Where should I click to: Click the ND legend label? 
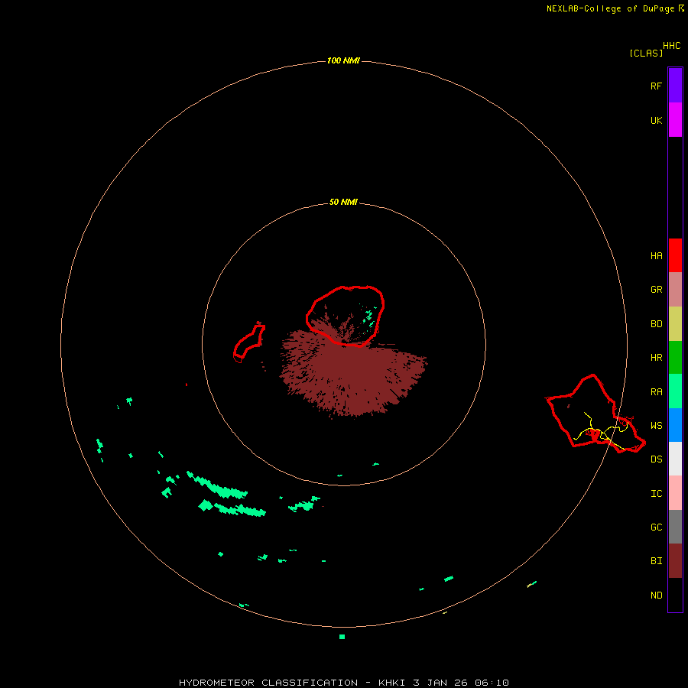click(657, 596)
